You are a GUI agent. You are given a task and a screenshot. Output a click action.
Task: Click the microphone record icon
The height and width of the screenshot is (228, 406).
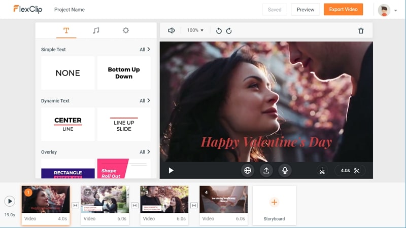pos(285,170)
